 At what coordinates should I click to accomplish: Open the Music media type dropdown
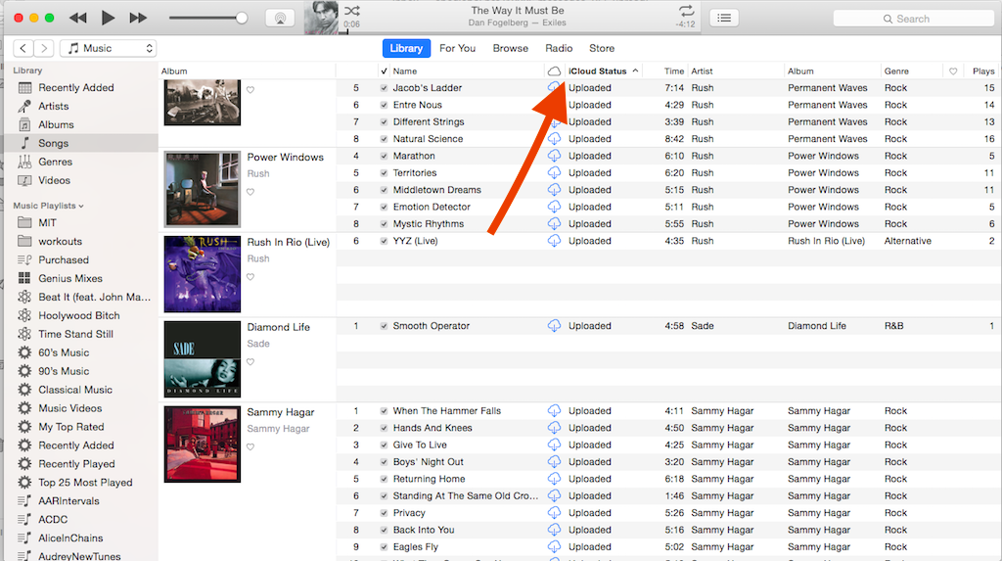(108, 48)
